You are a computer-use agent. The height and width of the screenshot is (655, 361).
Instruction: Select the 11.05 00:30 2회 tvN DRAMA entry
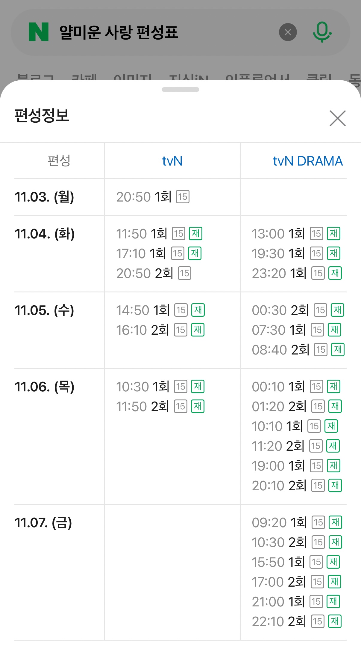(x=280, y=310)
